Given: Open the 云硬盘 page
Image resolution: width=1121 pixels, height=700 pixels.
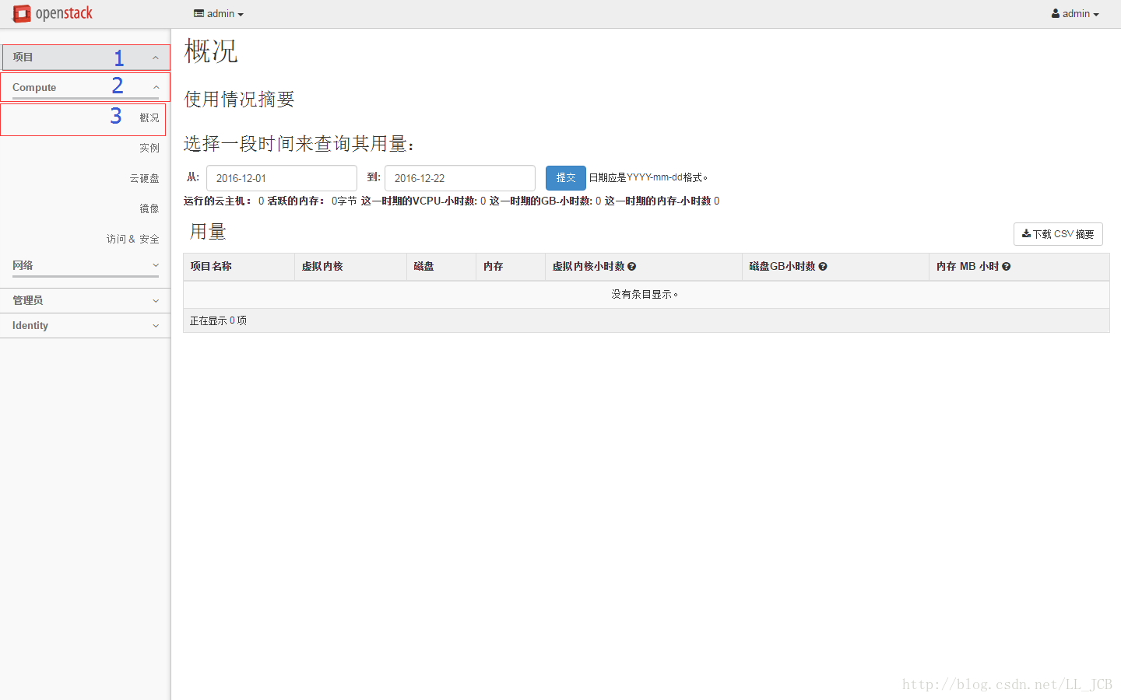Looking at the screenshot, I should tap(144, 178).
